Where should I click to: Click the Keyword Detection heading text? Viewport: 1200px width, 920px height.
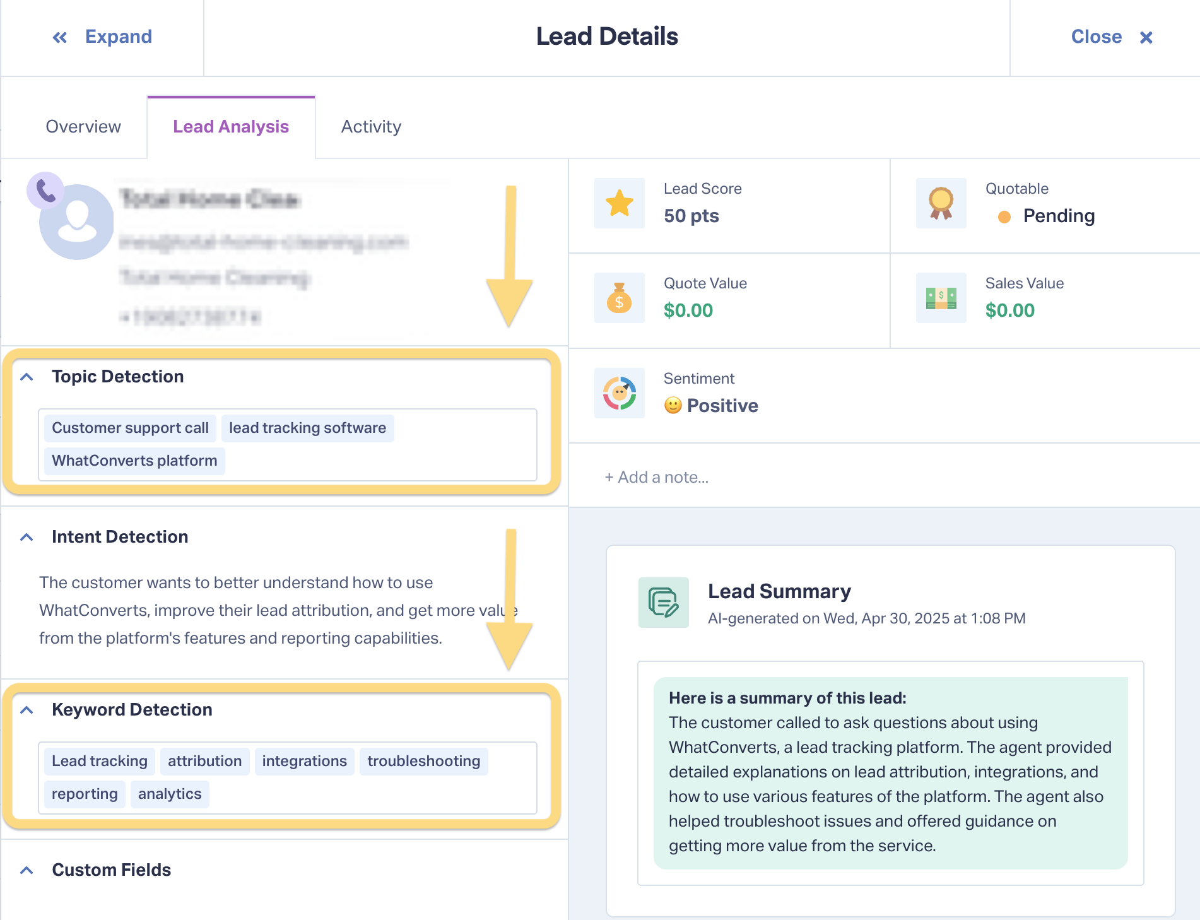click(x=132, y=710)
